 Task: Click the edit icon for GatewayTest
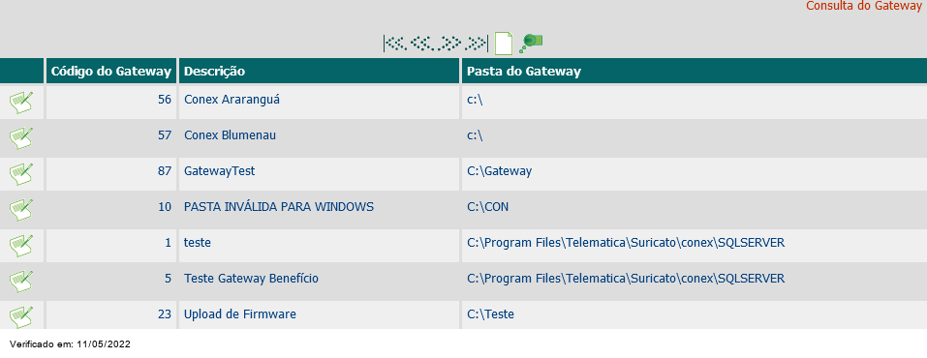tap(21, 174)
